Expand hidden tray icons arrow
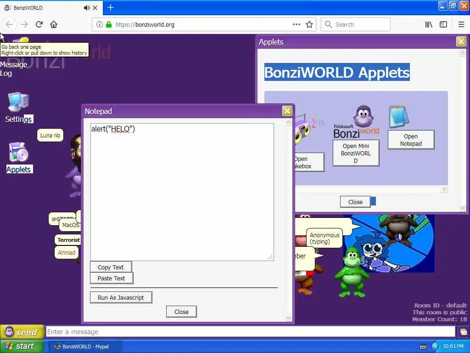This screenshot has height=353, width=470. [x=435, y=347]
